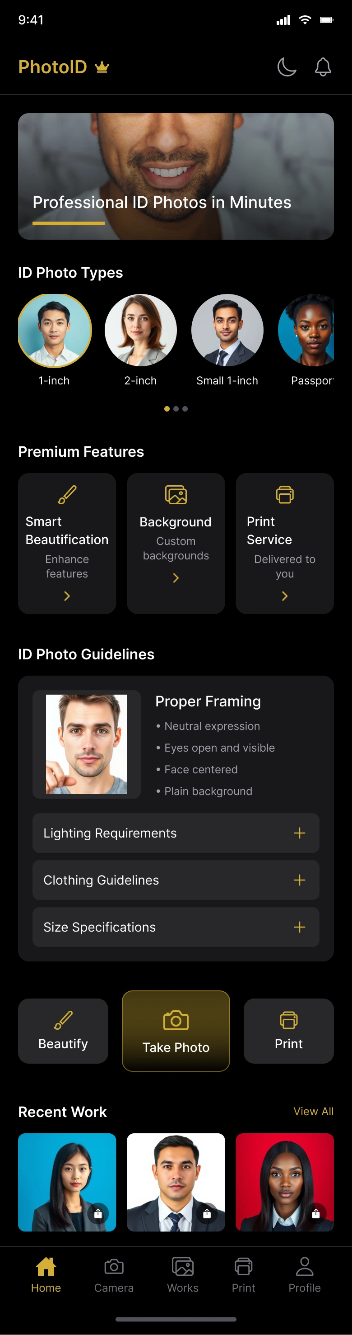Viewport: 352px width, 1335px height.
Task: Share the red background recent photo
Action: point(316,1213)
